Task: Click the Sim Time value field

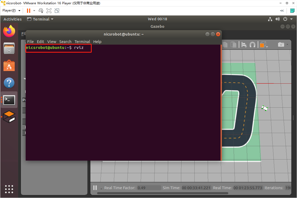Action: pos(196,188)
